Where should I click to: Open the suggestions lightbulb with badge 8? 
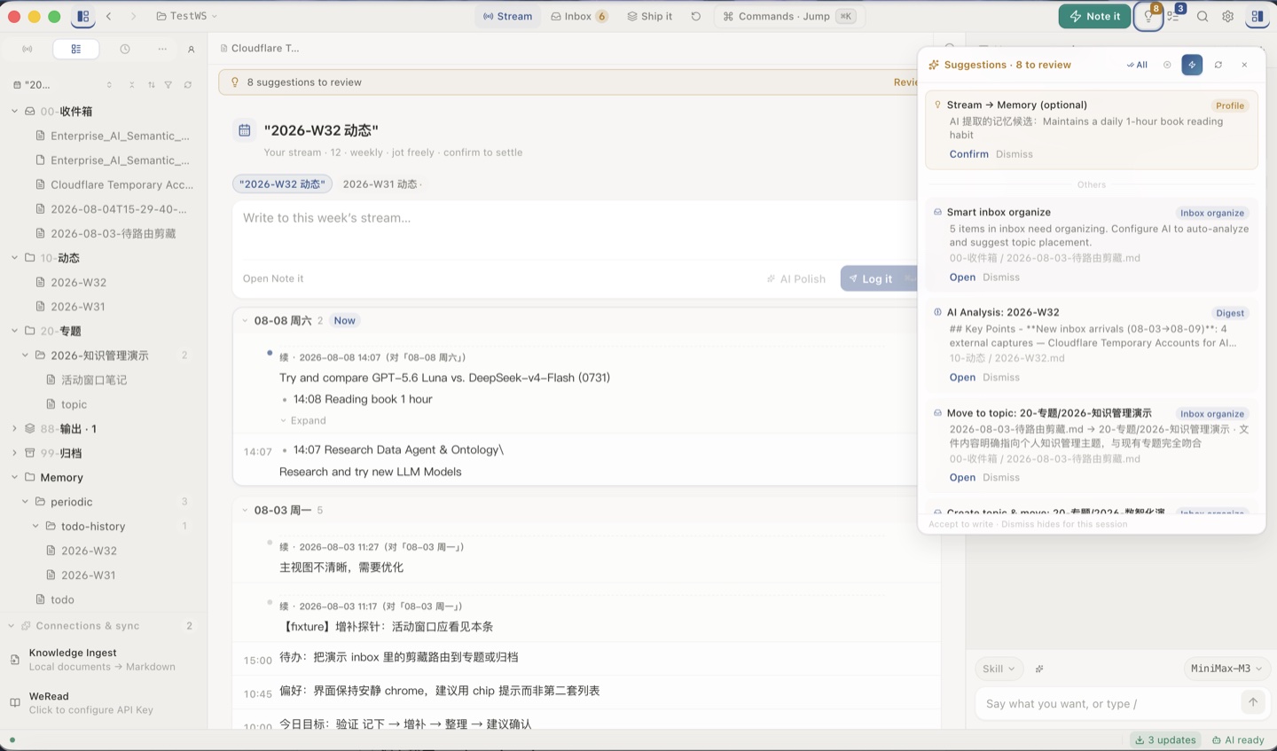pyautogui.click(x=1148, y=16)
